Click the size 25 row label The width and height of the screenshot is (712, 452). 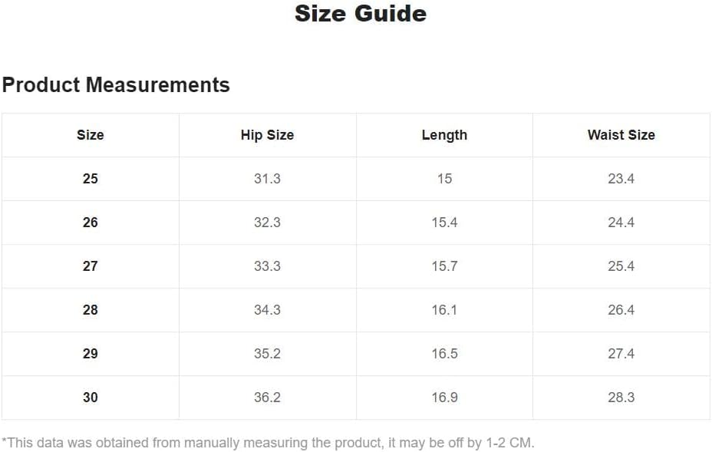pyautogui.click(x=91, y=179)
